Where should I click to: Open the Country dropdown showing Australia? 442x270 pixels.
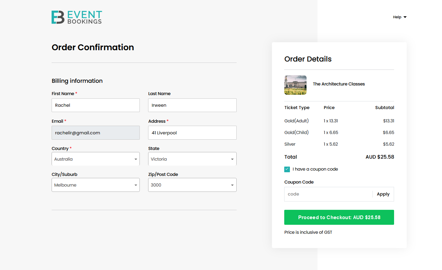click(x=96, y=159)
